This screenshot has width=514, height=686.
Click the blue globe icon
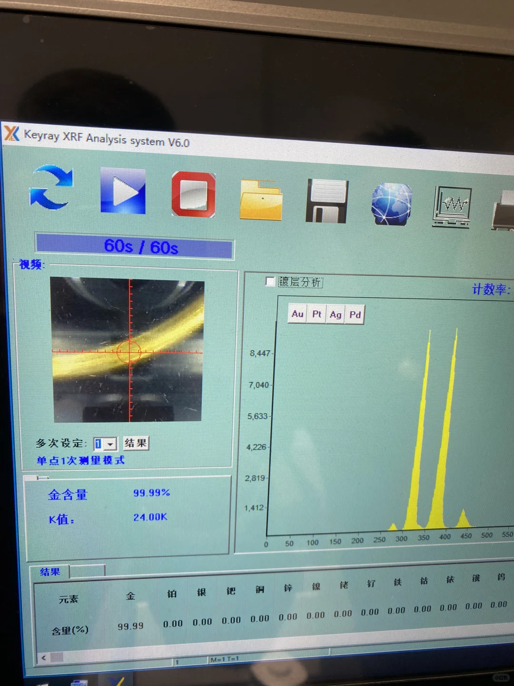(x=392, y=204)
